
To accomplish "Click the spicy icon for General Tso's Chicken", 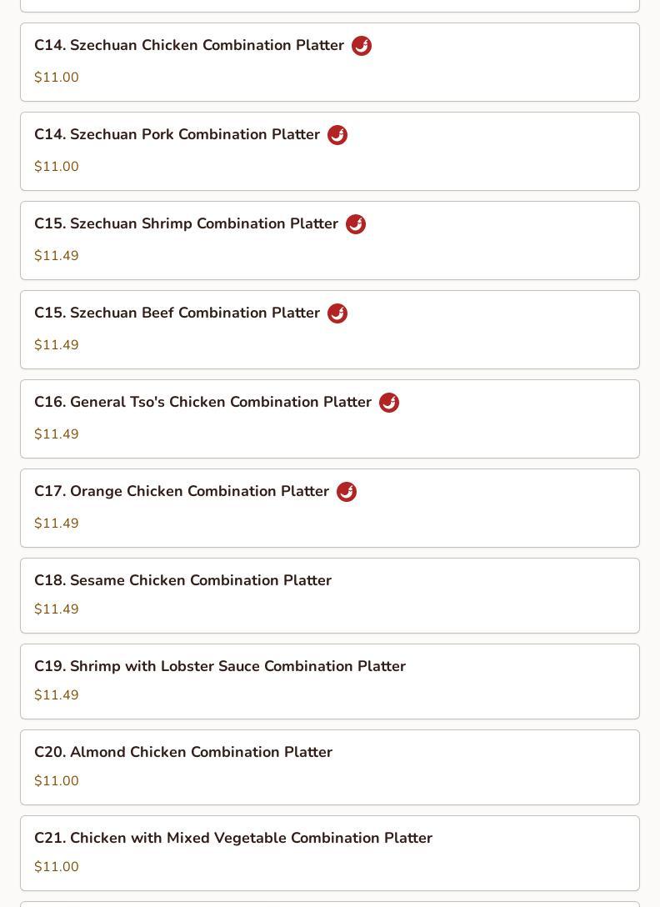I will (389, 403).
